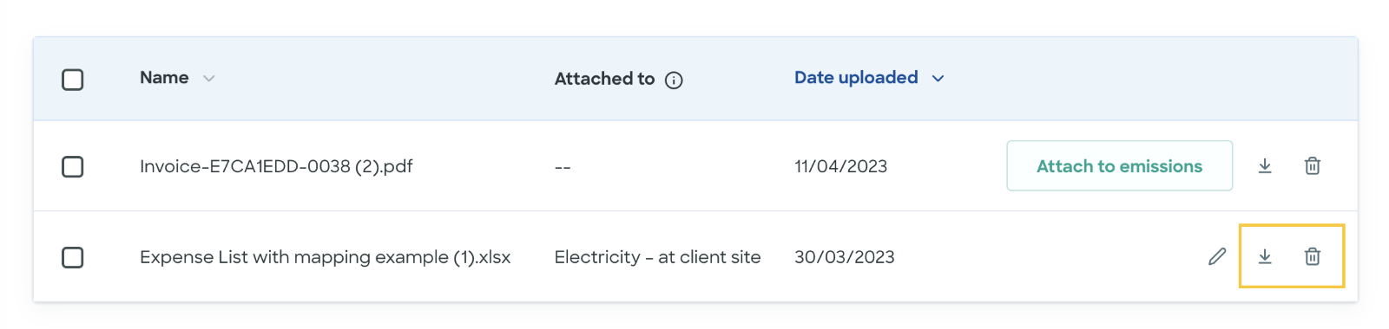Open Invoice-E7CA1EDD-0038 (2).pdf file name
The width and height of the screenshot is (1389, 329).
[276, 166]
